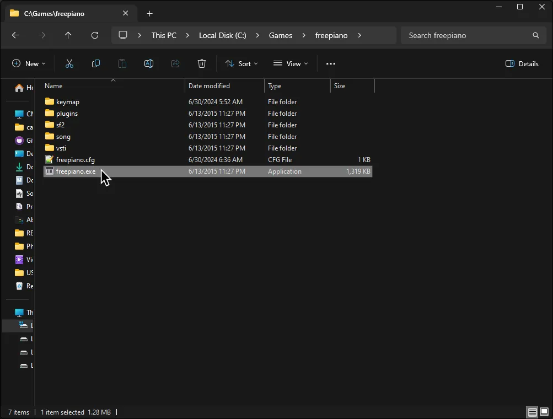Switch to details view at the status bar

531,412
